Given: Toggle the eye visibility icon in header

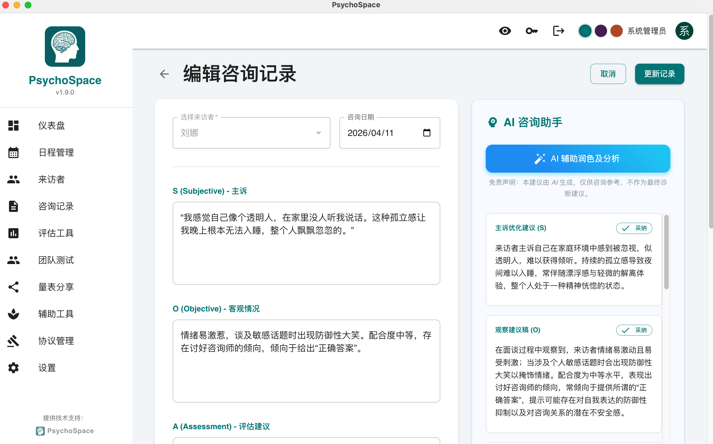Looking at the screenshot, I should [504, 31].
